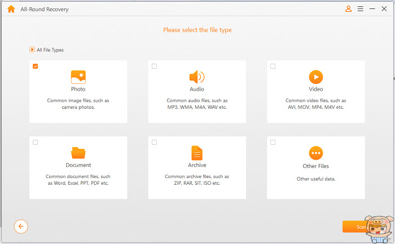Minimize the All-Round Recovery window
This screenshot has height=244, width=395.
click(x=372, y=9)
